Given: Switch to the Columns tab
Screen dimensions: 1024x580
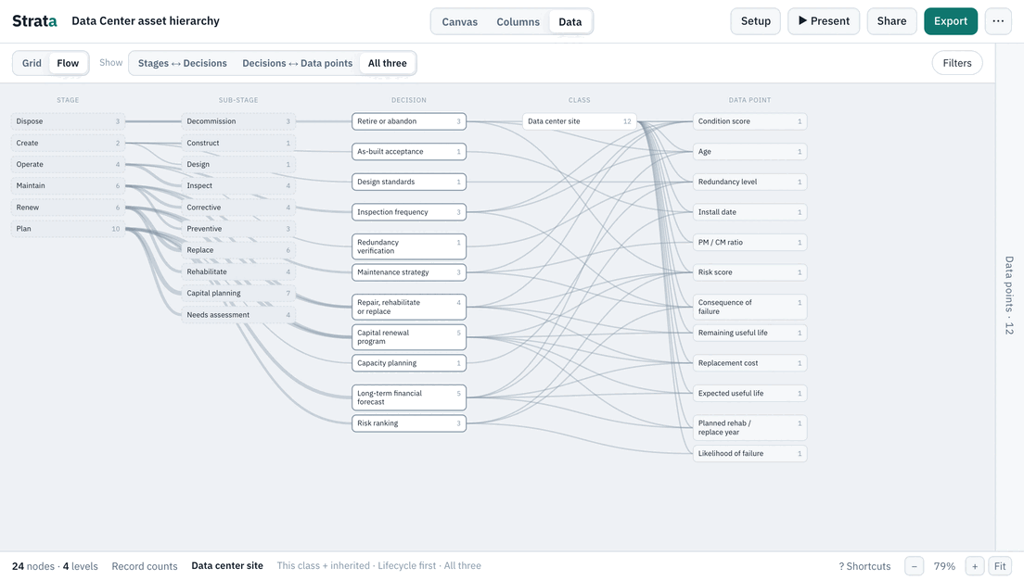Looking at the screenshot, I should [x=518, y=21].
